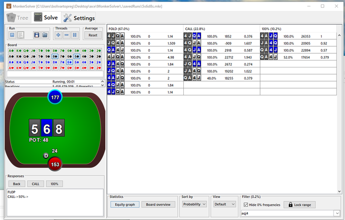Viewport: 345px width, 220px height.
Task: Pause threads with the pause icon
Action: (75, 35)
